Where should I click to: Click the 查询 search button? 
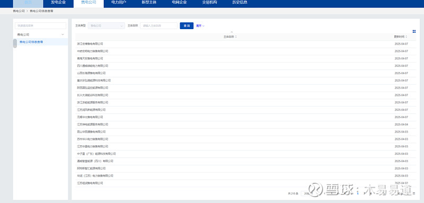[x=187, y=25]
